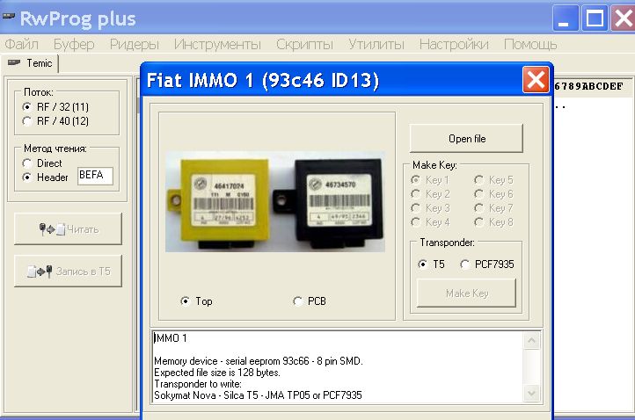The height and width of the screenshot is (420, 635).
Task: Click the file-to-key icon on Запись
Action: coord(40,272)
